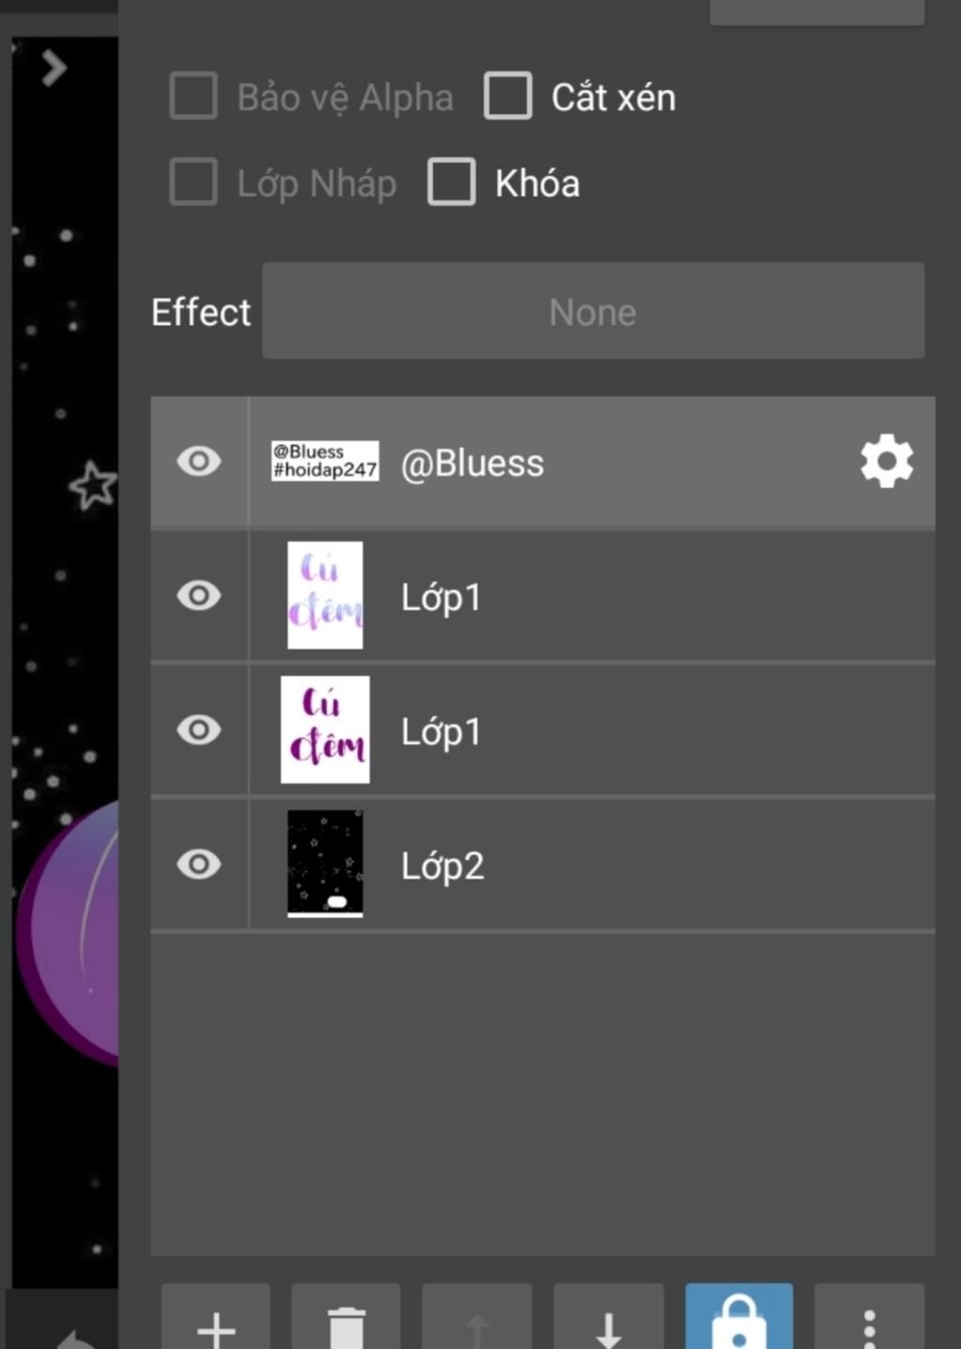Tick the Bảo vệ Alpha checkbox
Viewport: 961px width, 1349px height.
(193, 96)
